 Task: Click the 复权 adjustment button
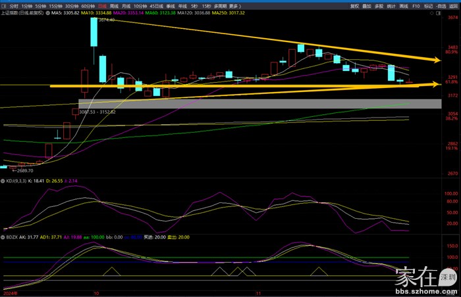[x=354, y=4]
